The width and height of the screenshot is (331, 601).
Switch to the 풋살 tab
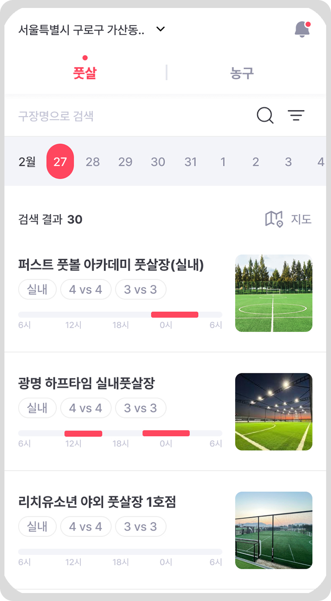[x=85, y=73]
